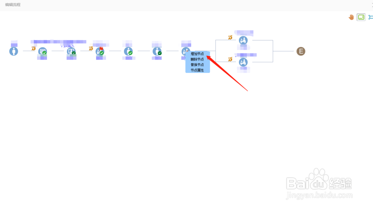
Task: Click the orange AP marker on lower branch
Action: pos(230,59)
